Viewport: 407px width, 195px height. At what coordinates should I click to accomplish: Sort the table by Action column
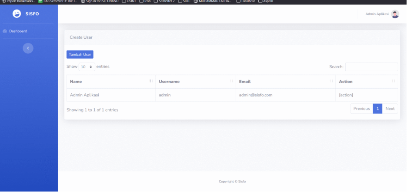click(x=366, y=82)
